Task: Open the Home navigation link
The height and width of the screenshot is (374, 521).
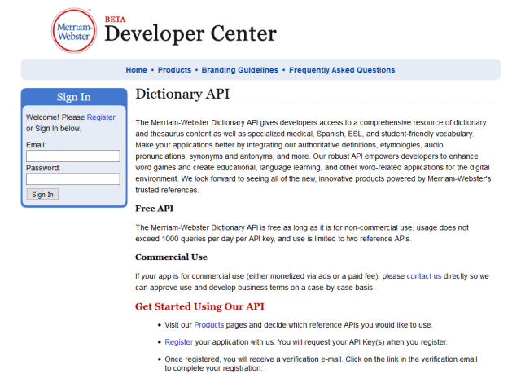Action: point(136,70)
